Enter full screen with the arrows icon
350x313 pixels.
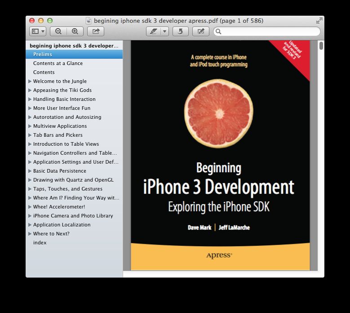319,21
